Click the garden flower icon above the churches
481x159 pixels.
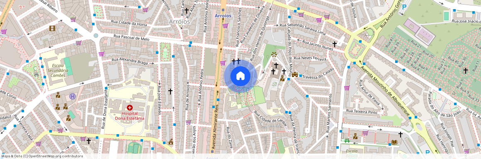pyautogui.click(x=274, y=55)
